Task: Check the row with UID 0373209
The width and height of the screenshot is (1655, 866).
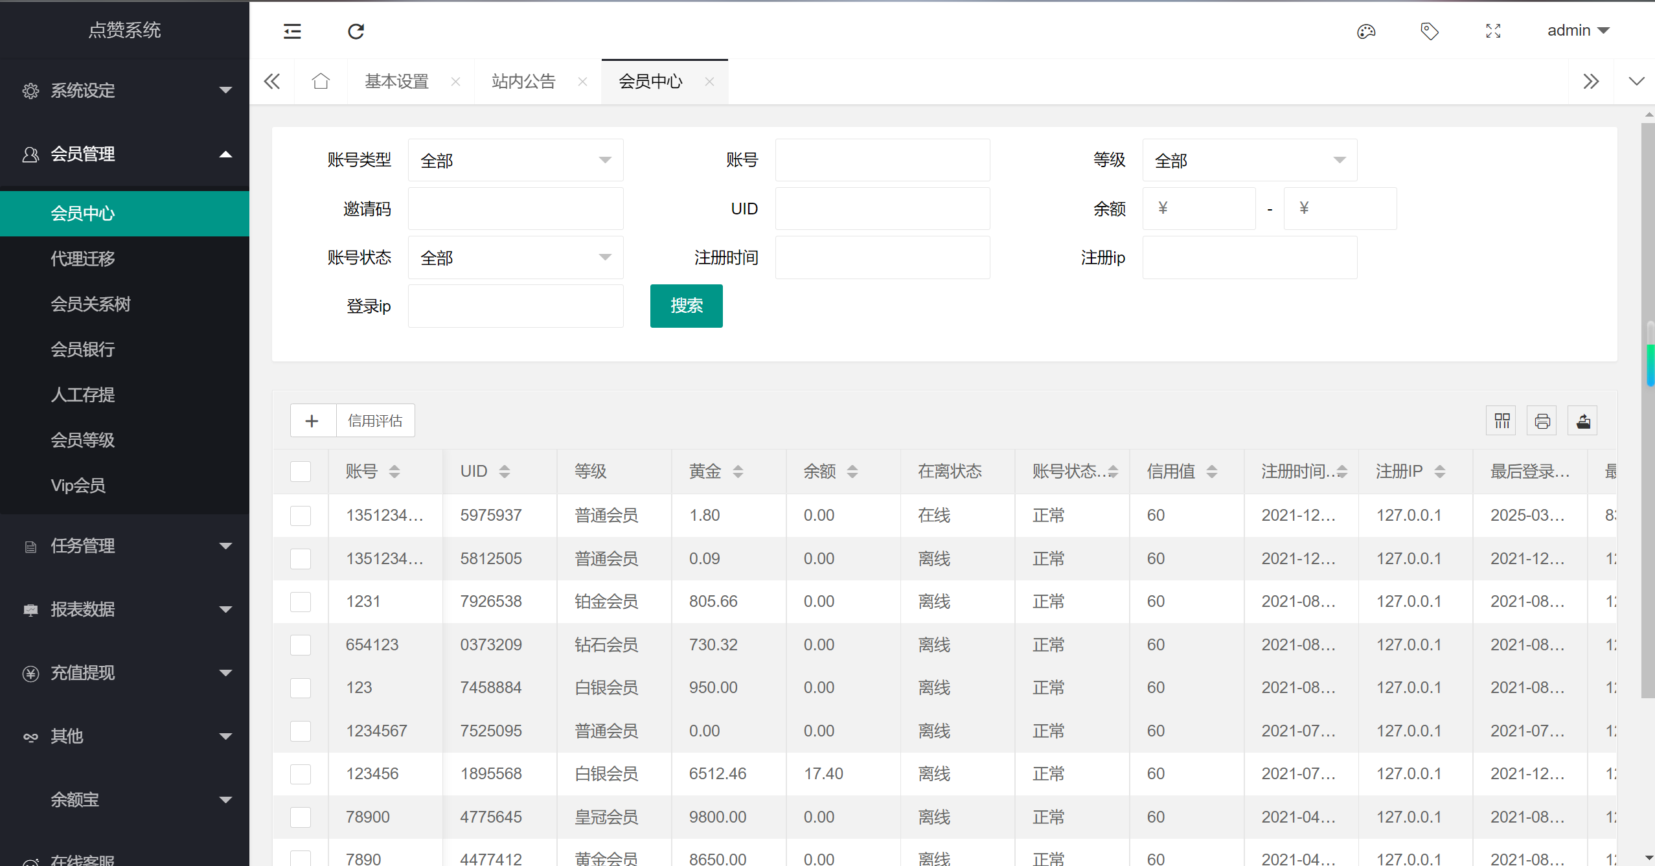Action: (x=301, y=645)
